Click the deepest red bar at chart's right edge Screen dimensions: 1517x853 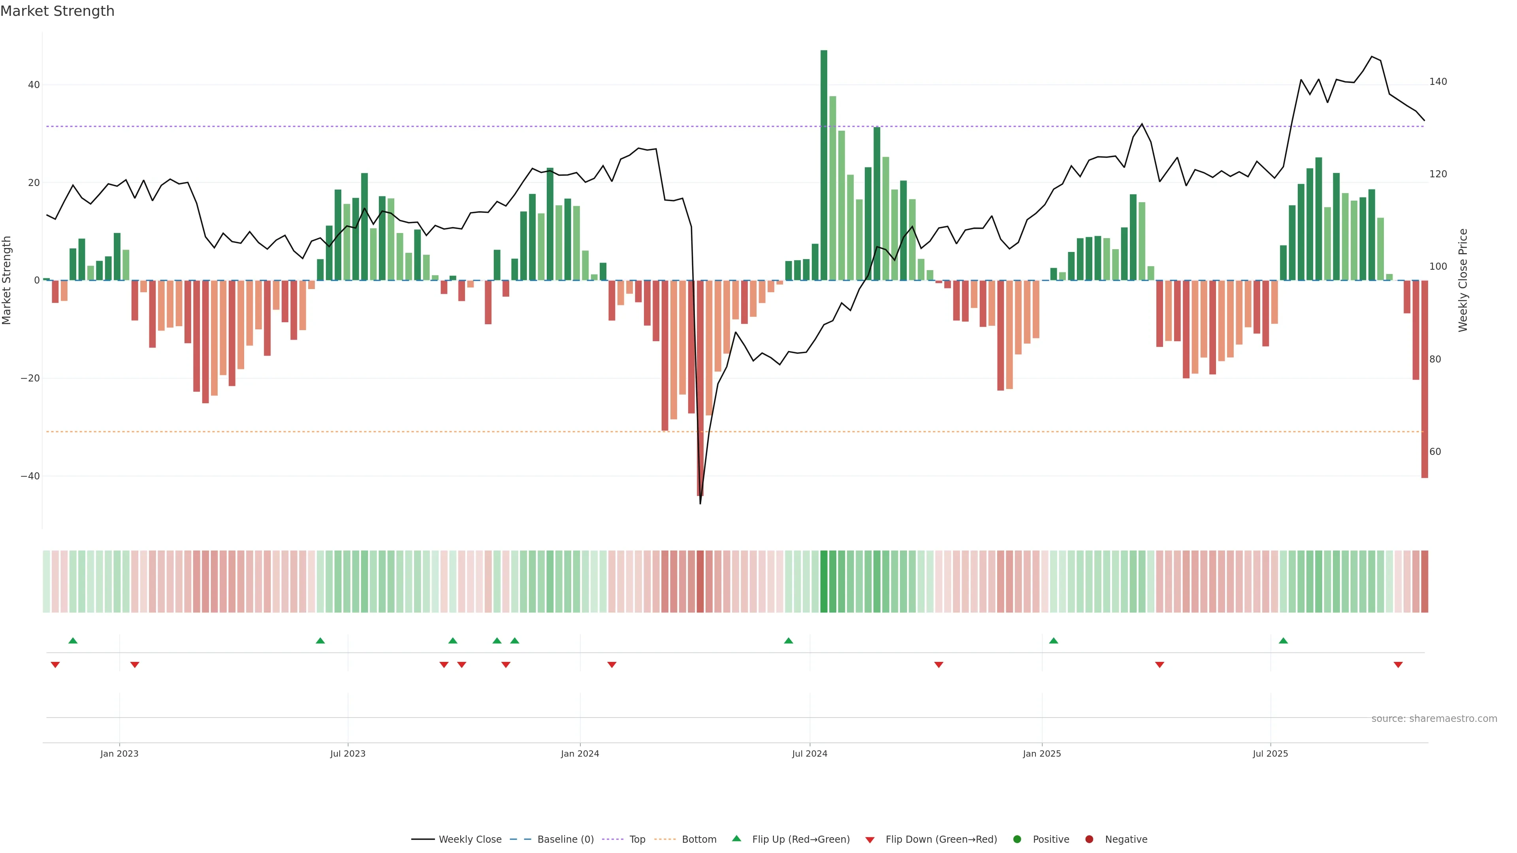click(1425, 379)
